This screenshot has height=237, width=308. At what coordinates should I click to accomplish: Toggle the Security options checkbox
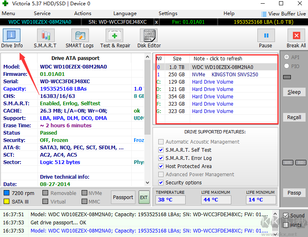[x=161, y=183]
